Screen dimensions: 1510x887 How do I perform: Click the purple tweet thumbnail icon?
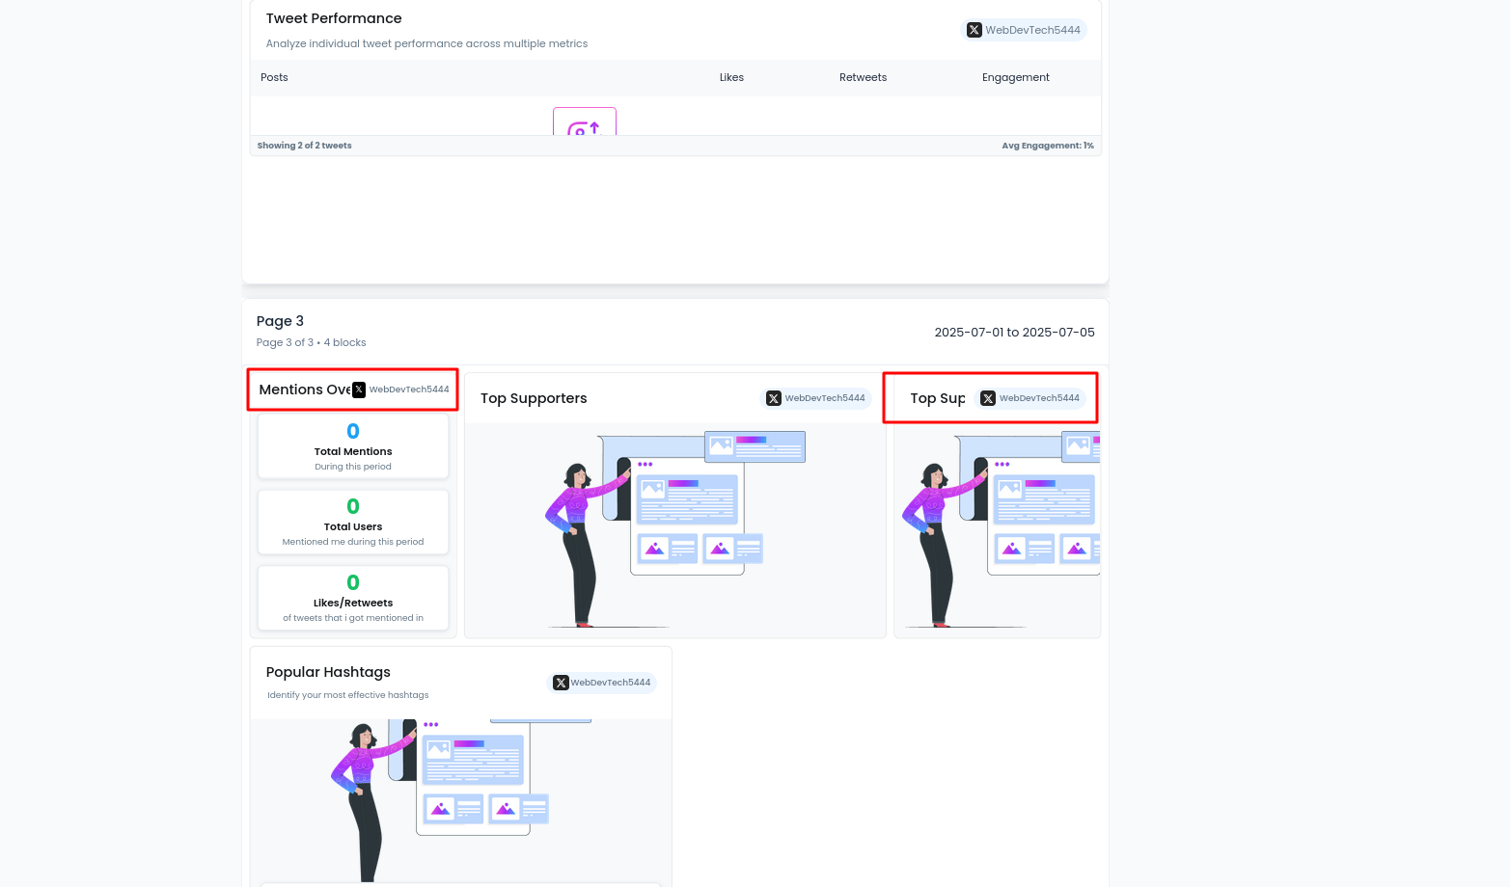point(585,121)
